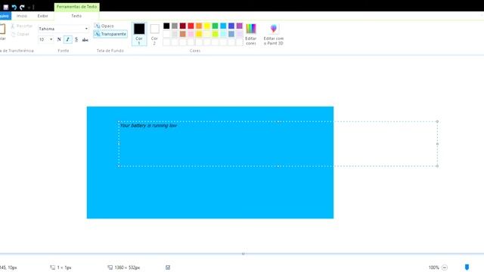The image size is (484, 272).
Task: Click the zoom out minus button
Action: coord(445,267)
